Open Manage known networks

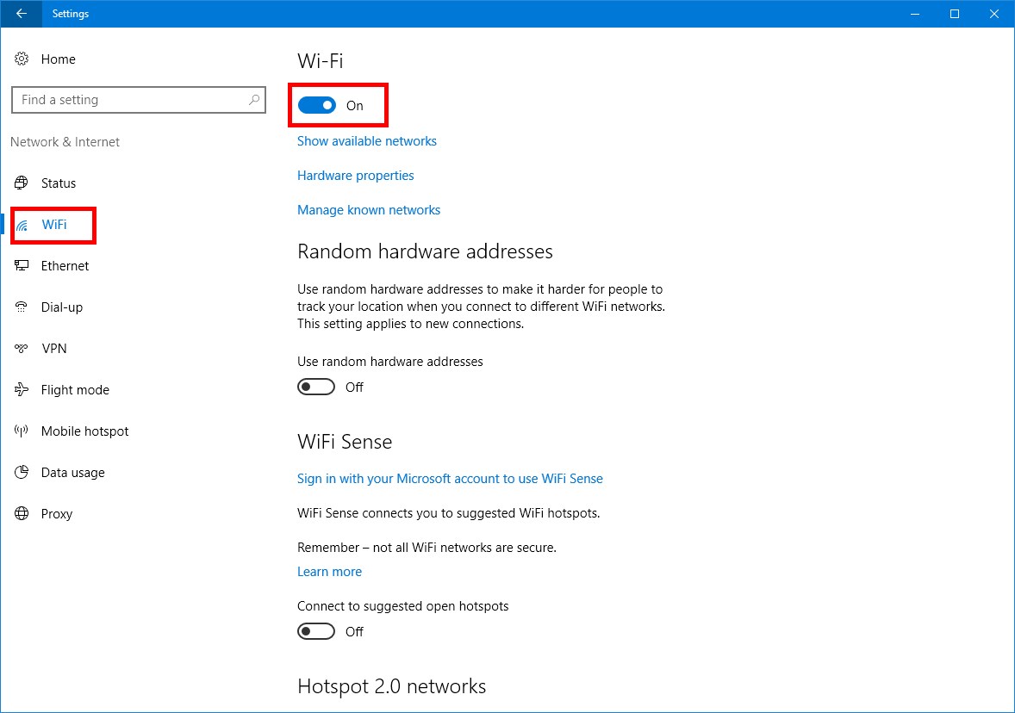(x=369, y=209)
